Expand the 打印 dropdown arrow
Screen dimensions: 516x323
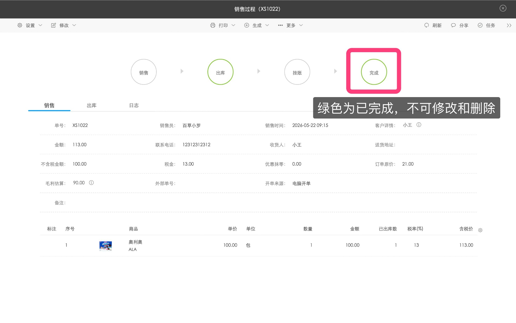click(x=233, y=25)
